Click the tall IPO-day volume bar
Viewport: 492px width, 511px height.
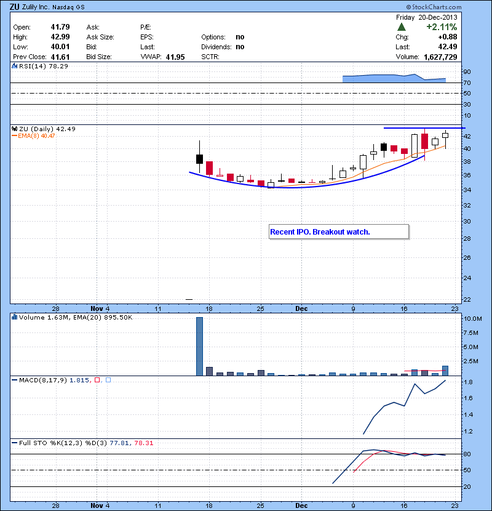(x=200, y=346)
